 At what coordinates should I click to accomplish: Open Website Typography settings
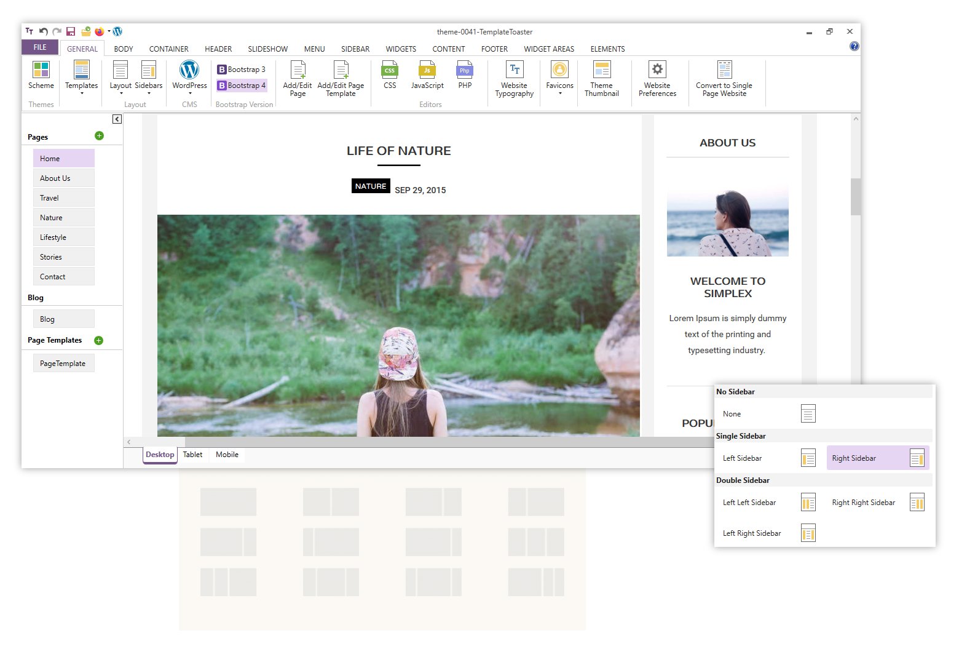click(515, 70)
